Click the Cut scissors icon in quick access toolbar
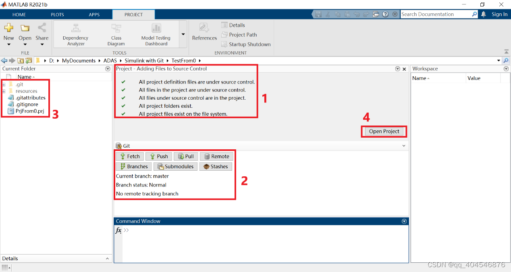This screenshot has width=511, height=272. coord(328,14)
